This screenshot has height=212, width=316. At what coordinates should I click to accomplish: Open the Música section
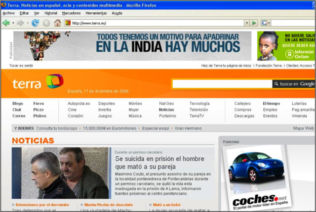(x=135, y=116)
